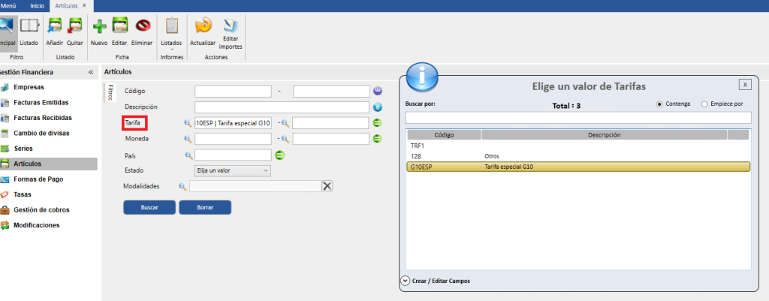This screenshot has width=769, height=301.
Task: Click the Eliminar icon in toolbar
Action: click(x=142, y=26)
